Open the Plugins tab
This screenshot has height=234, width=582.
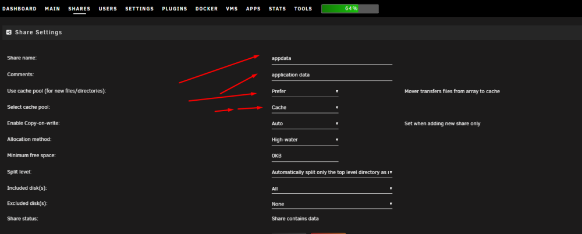[x=175, y=9]
